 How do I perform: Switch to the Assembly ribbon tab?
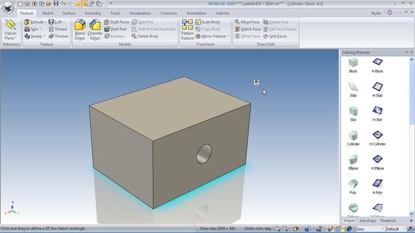tap(93, 13)
